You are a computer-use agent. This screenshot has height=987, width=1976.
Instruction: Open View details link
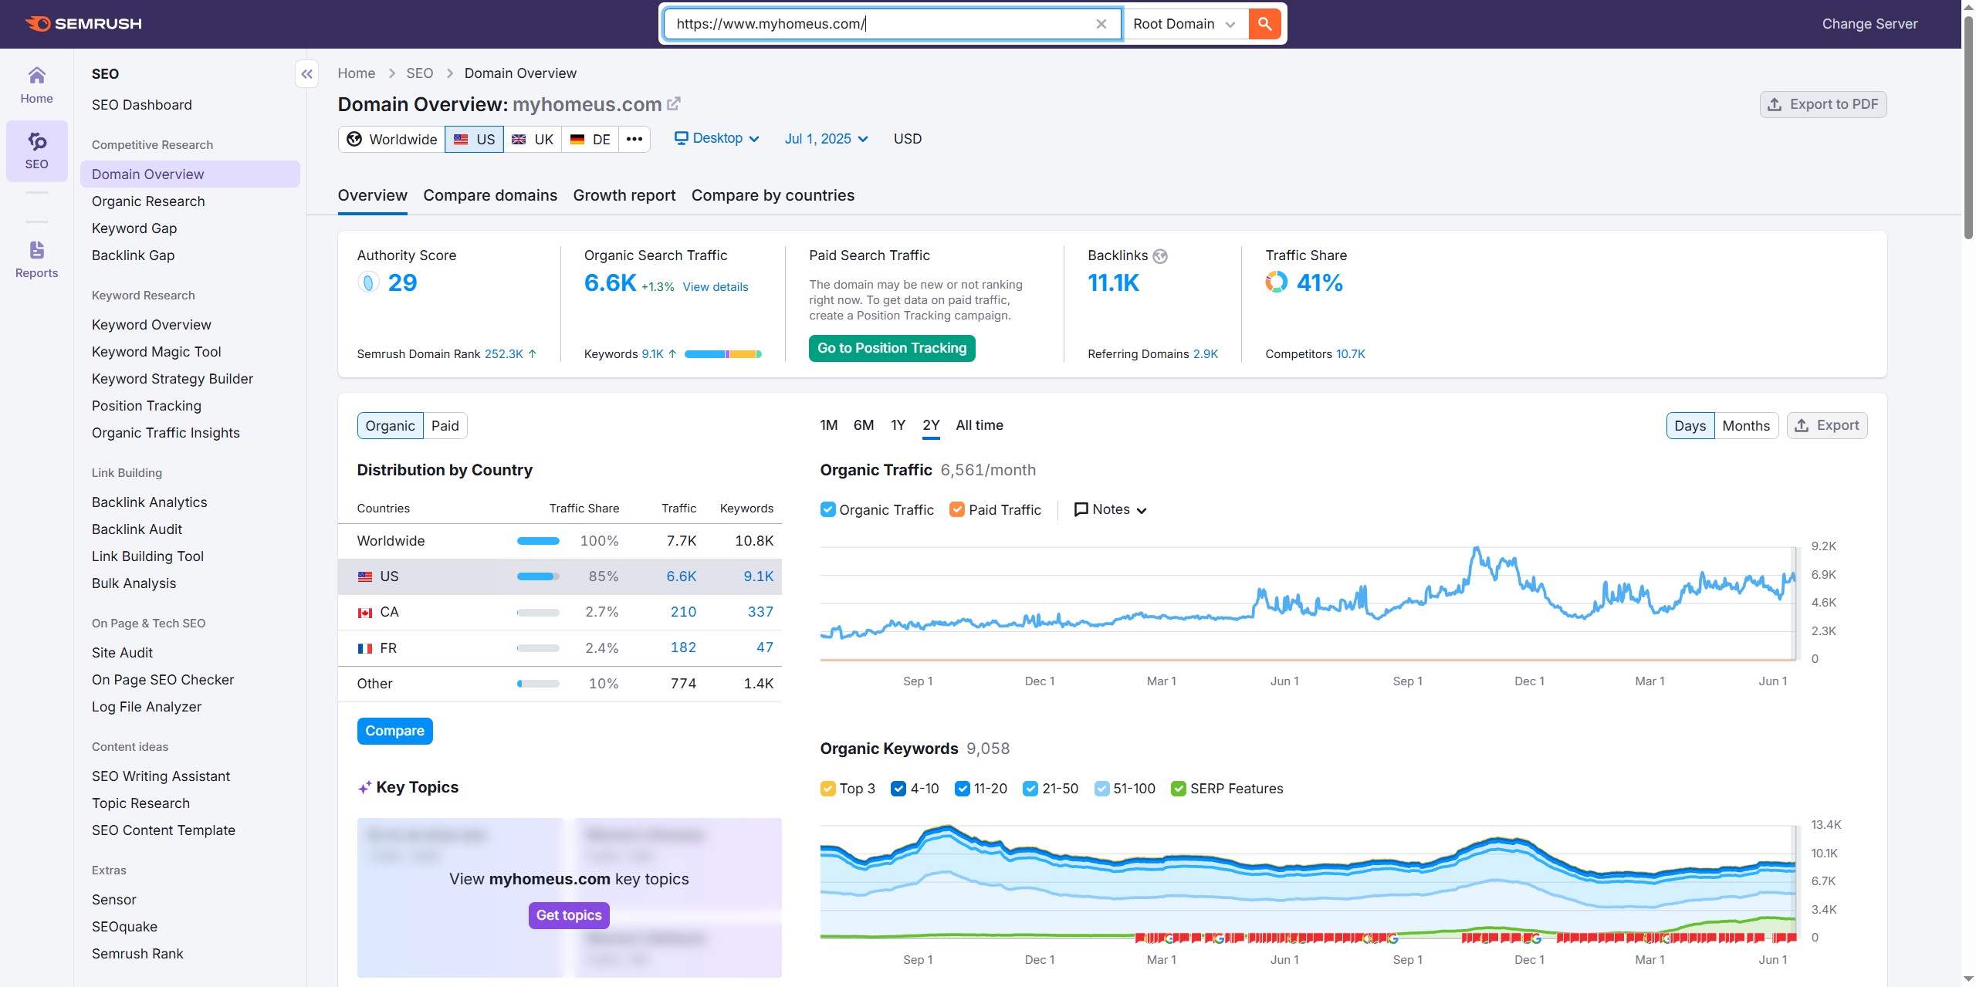click(x=716, y=287)
